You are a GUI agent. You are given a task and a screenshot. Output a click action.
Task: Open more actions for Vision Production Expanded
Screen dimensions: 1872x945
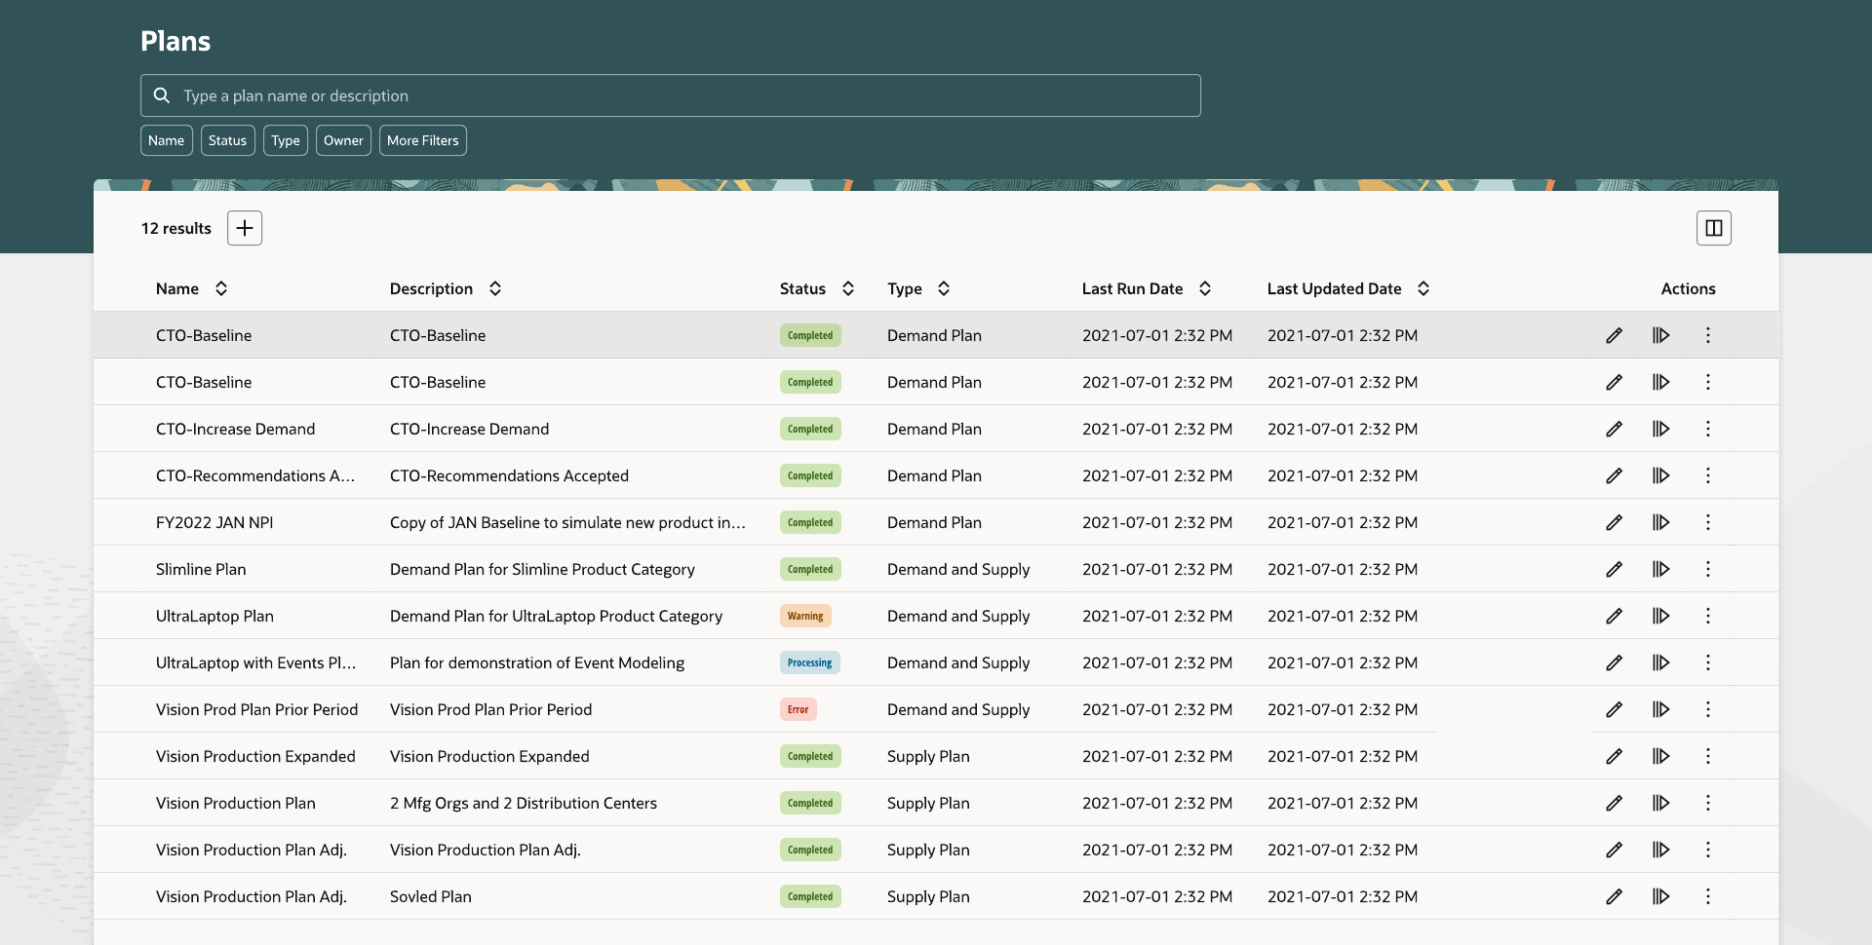pos(1708,756)
